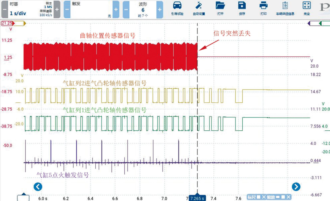Click the 6.0 s time axis label

(43, 199)
